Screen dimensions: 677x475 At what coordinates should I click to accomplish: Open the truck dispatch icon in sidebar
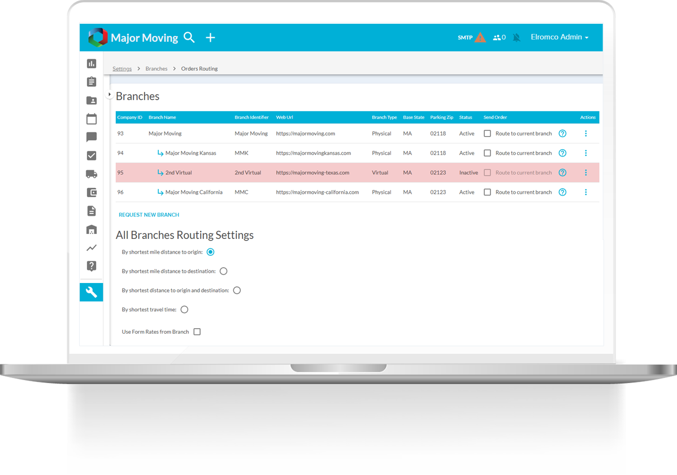point(92,174)
